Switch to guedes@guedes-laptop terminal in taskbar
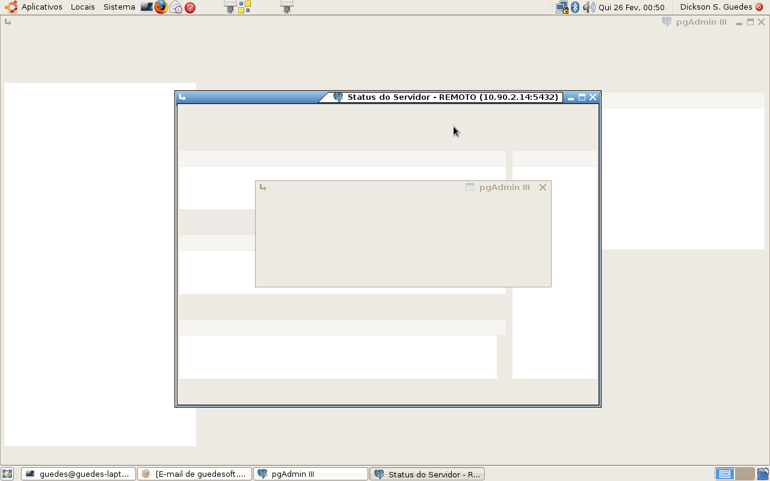The width and height of the screenshot is (770, 481). 78,474
